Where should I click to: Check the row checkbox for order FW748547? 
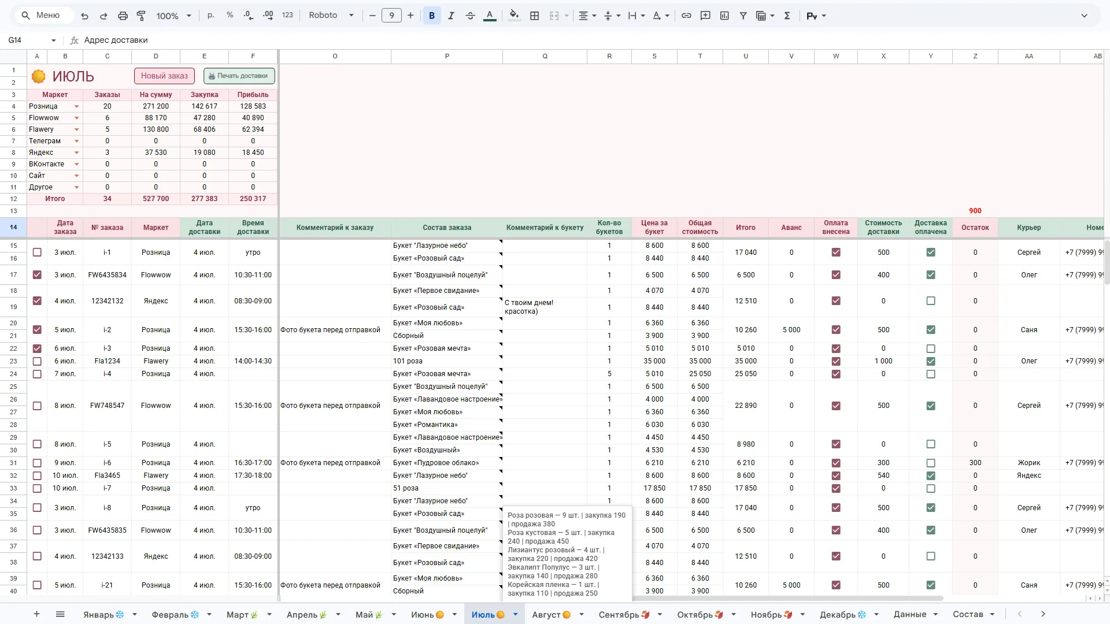tap(37, 406)
